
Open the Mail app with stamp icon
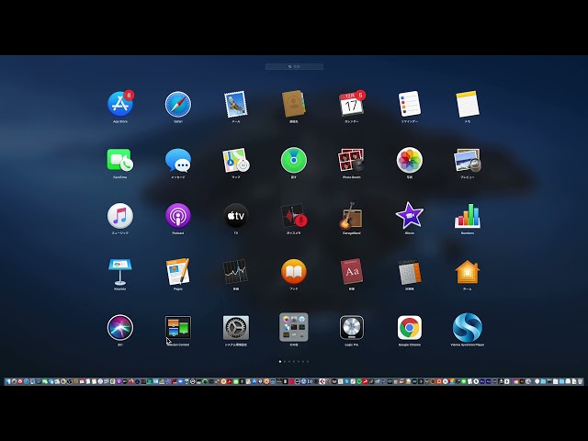(x=236, y=104)
